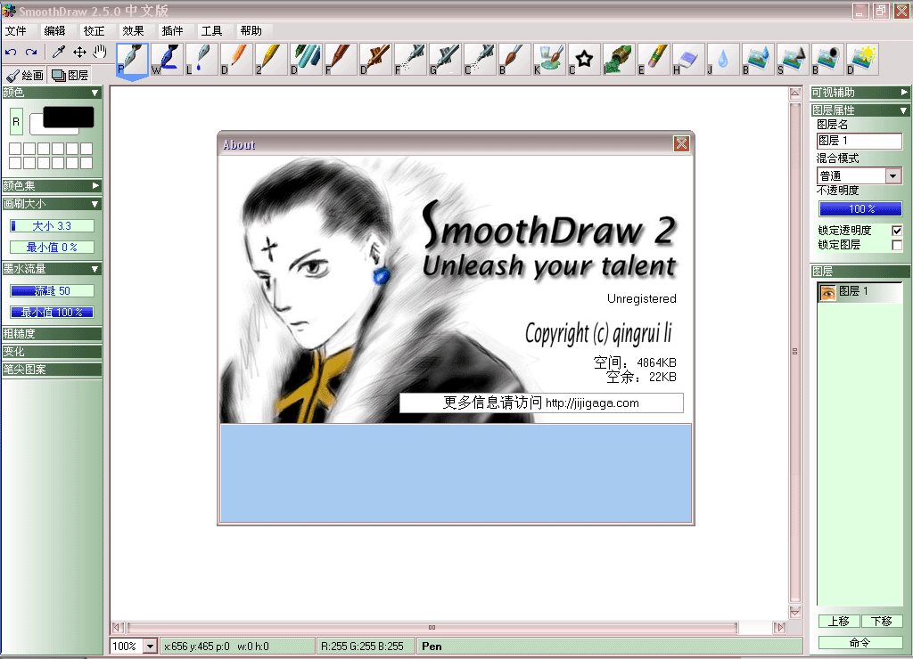Select the teal markers tool marked D
Screen dimensions: 913x659
[x=306, y=60]
